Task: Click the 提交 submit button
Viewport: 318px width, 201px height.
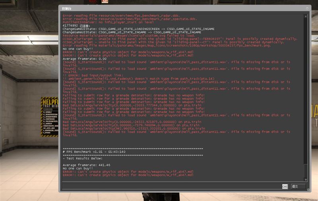Action: click(298, 186)
